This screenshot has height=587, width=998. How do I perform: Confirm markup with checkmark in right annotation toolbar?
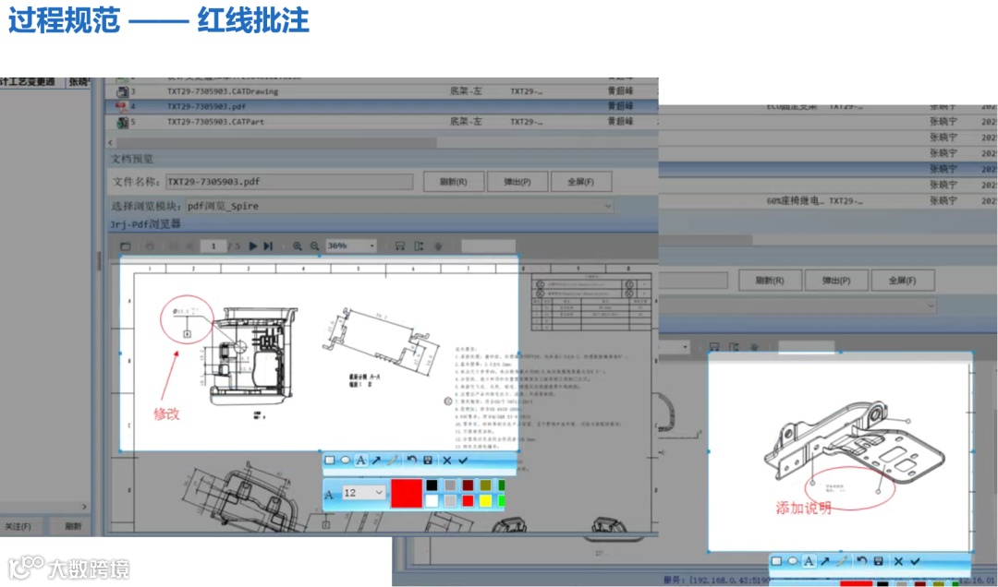[915, 561]
